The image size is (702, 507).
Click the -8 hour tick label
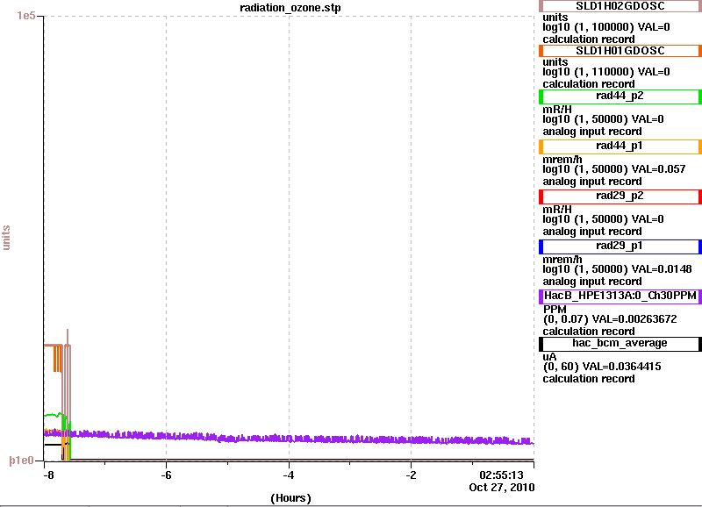(x=48, y=475)
